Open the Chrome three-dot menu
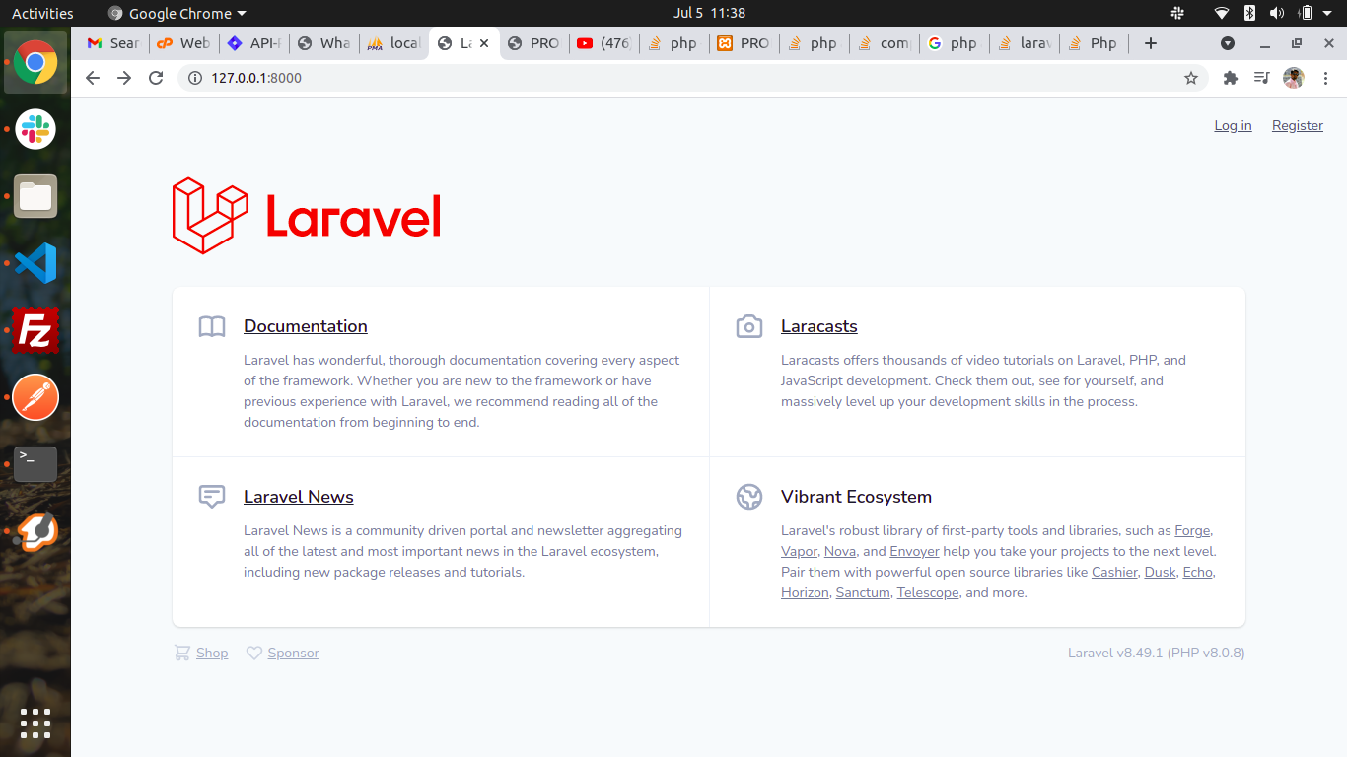Screen dimensions: 1347x757 tap(1326, 78)
